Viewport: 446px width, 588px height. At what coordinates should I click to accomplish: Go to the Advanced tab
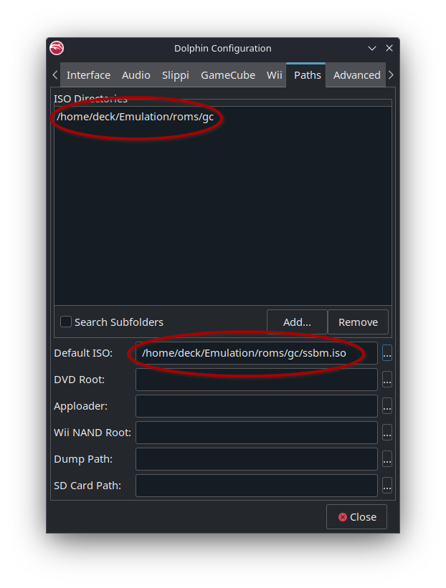coord(356,75)
